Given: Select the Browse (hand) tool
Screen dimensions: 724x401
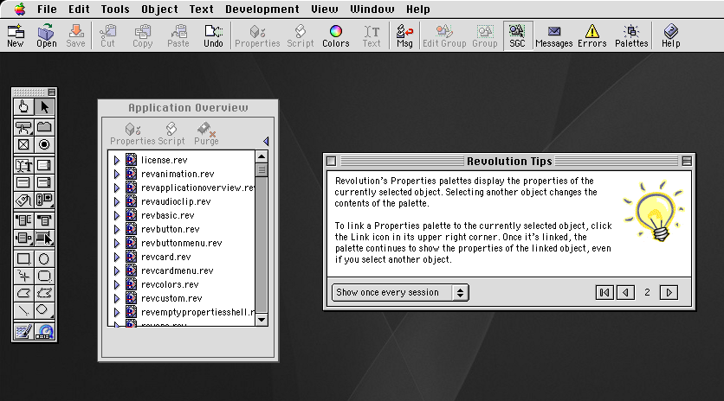Looking at the screenshot, I should [x=23, y=106].
